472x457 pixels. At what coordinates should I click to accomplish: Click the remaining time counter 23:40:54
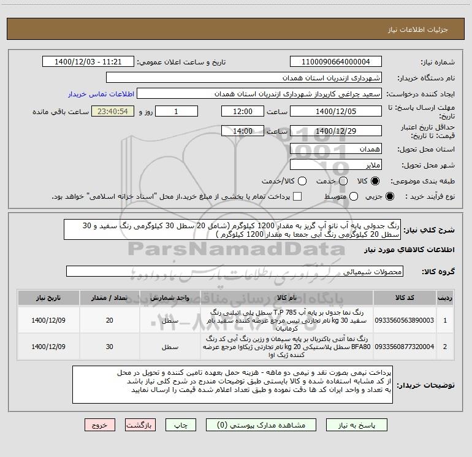coord(113,111)
